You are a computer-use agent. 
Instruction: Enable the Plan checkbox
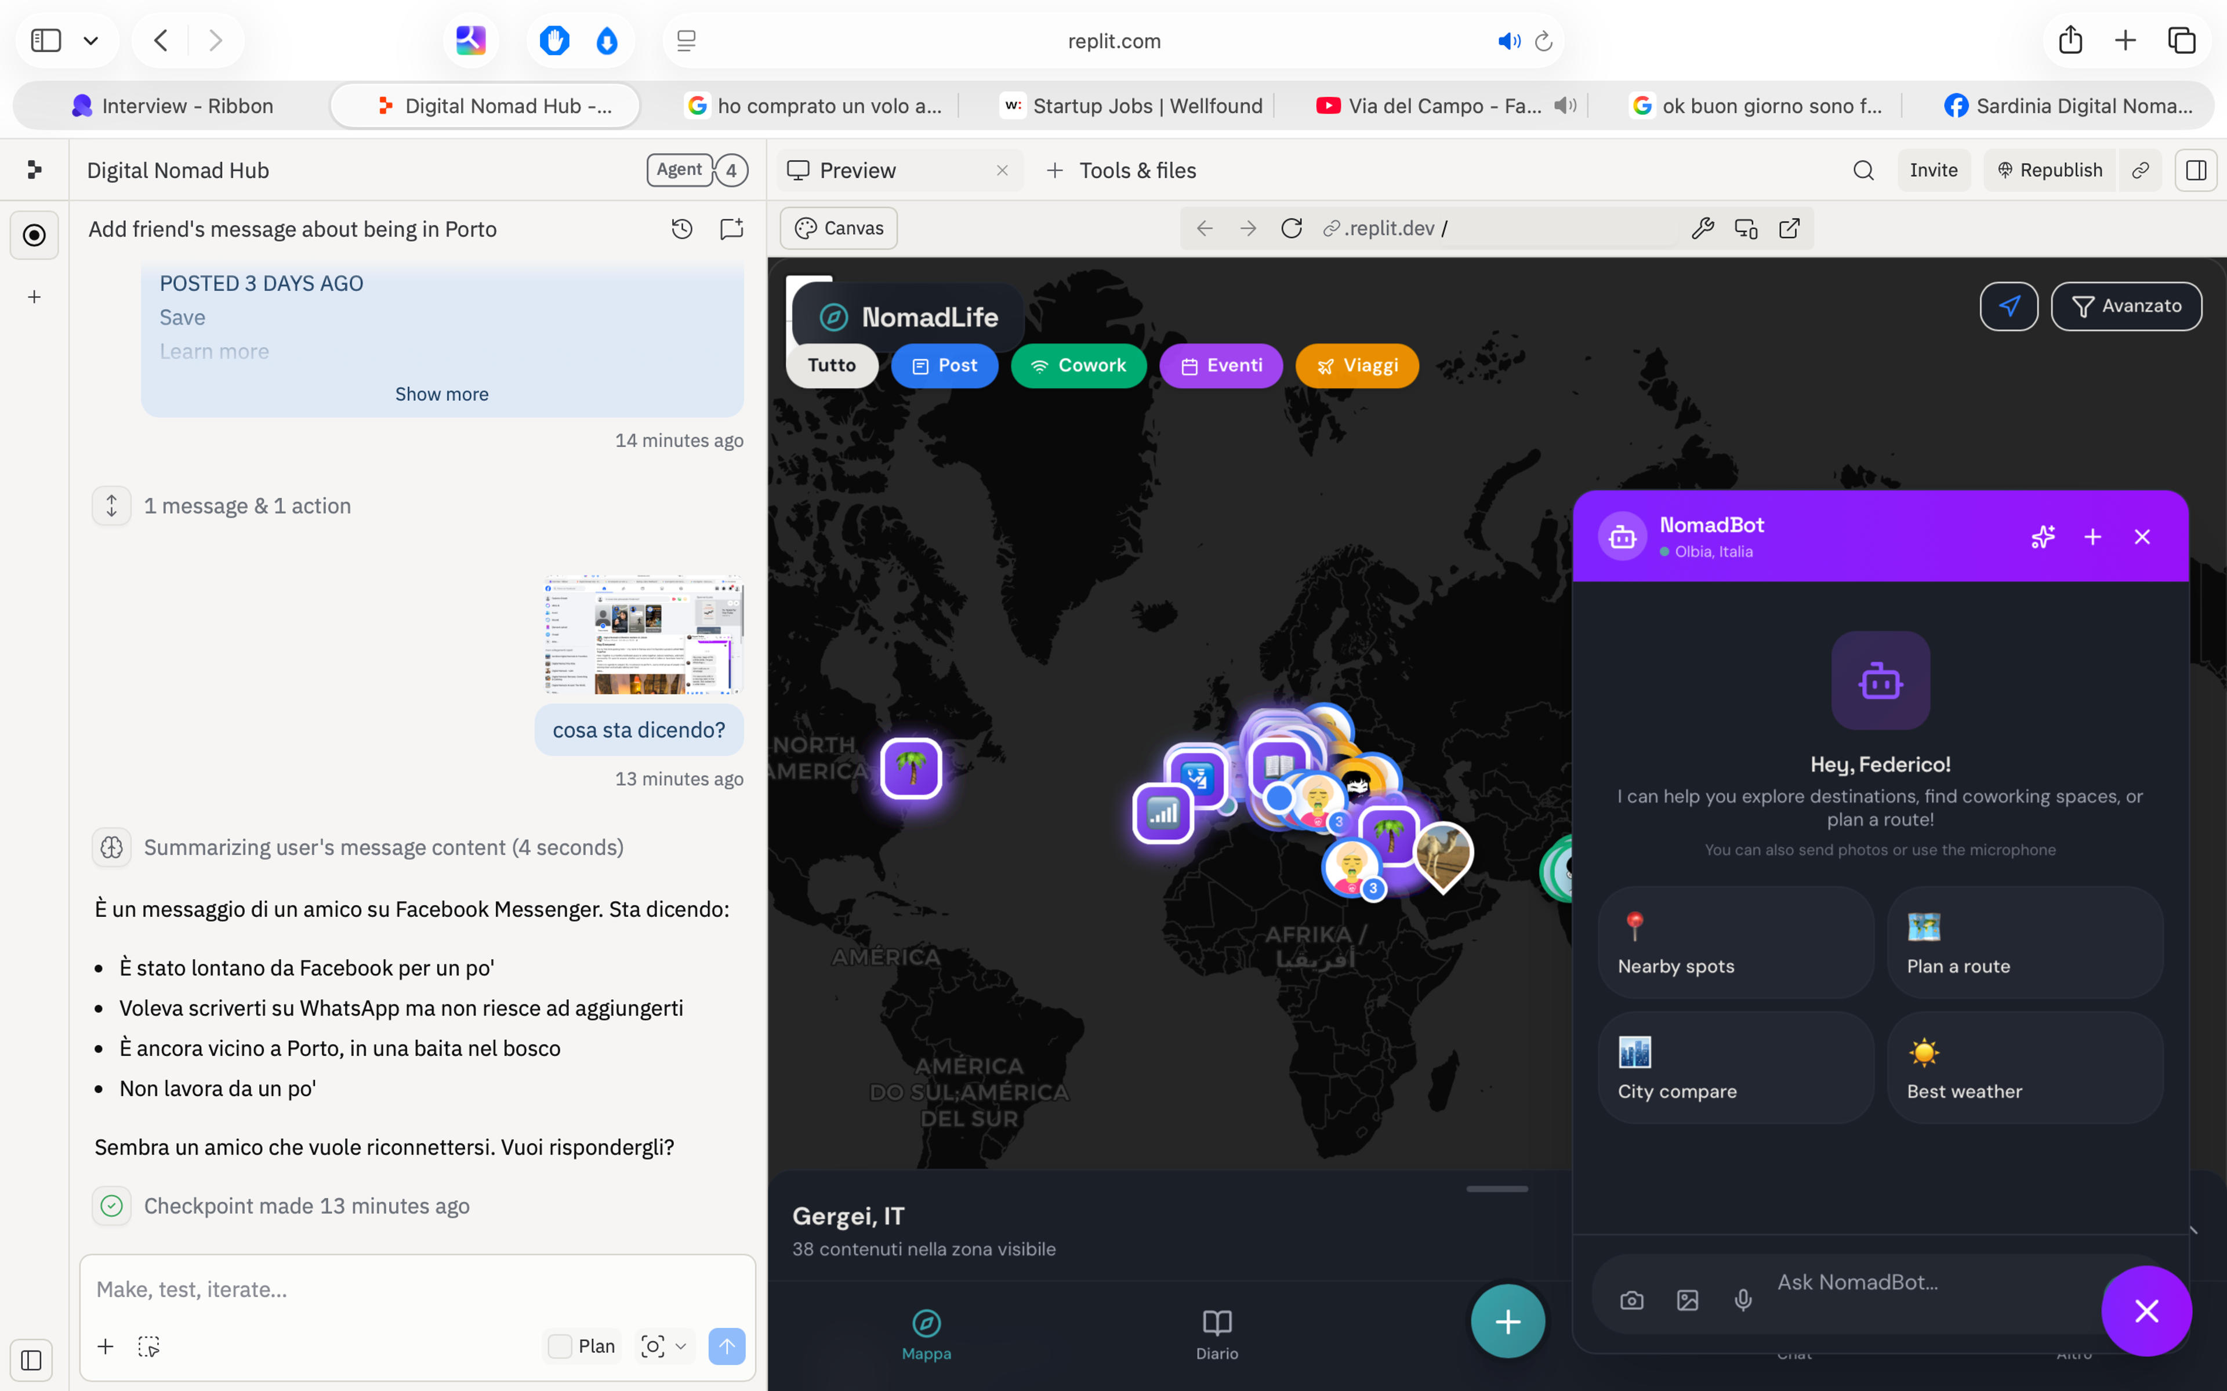560,1346
